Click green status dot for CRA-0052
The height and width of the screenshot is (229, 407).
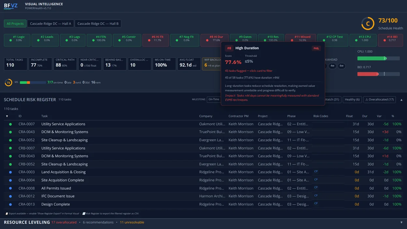coord(10,140)
